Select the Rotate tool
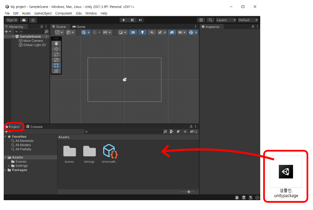 point(56,55)
